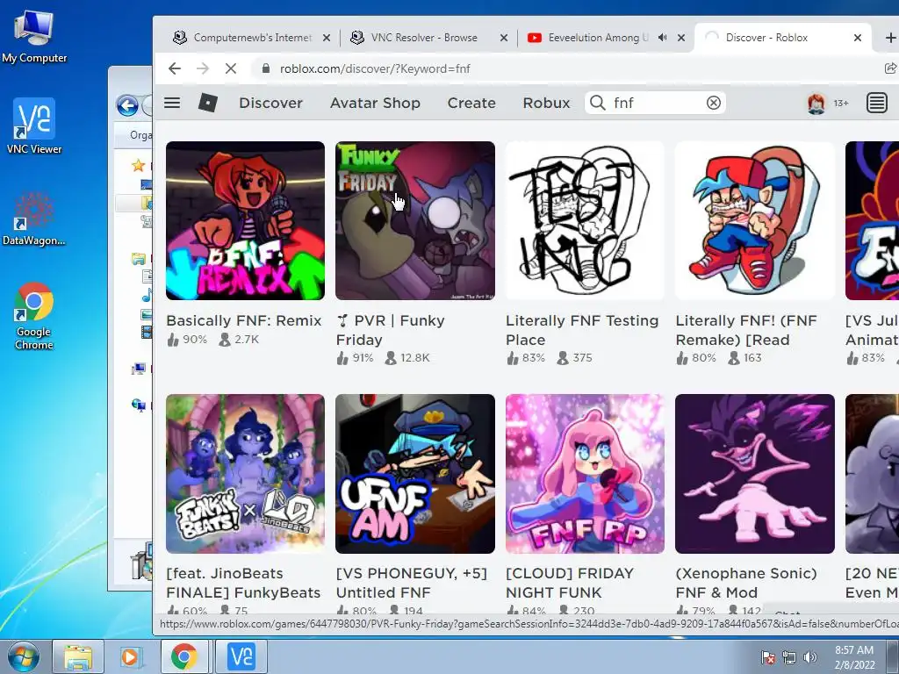This screenshot has height=674, width=899.
Task: Click the share page icon in address bar
Action: tap(890, 68)
